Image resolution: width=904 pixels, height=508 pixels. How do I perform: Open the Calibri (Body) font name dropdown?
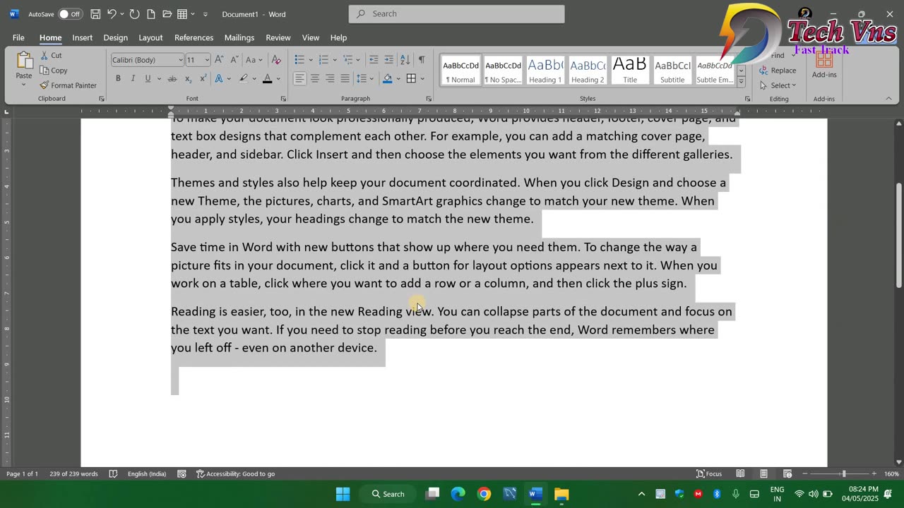coord(179,60)
